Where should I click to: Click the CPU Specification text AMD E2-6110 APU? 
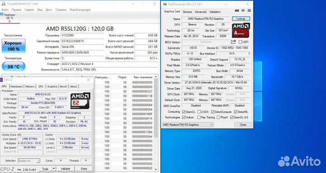pos(53,113)
